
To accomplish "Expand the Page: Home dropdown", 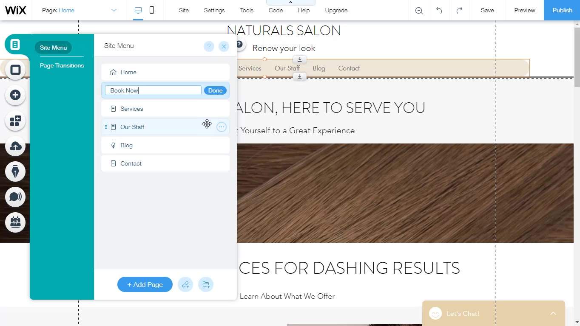I will [114, 10].
